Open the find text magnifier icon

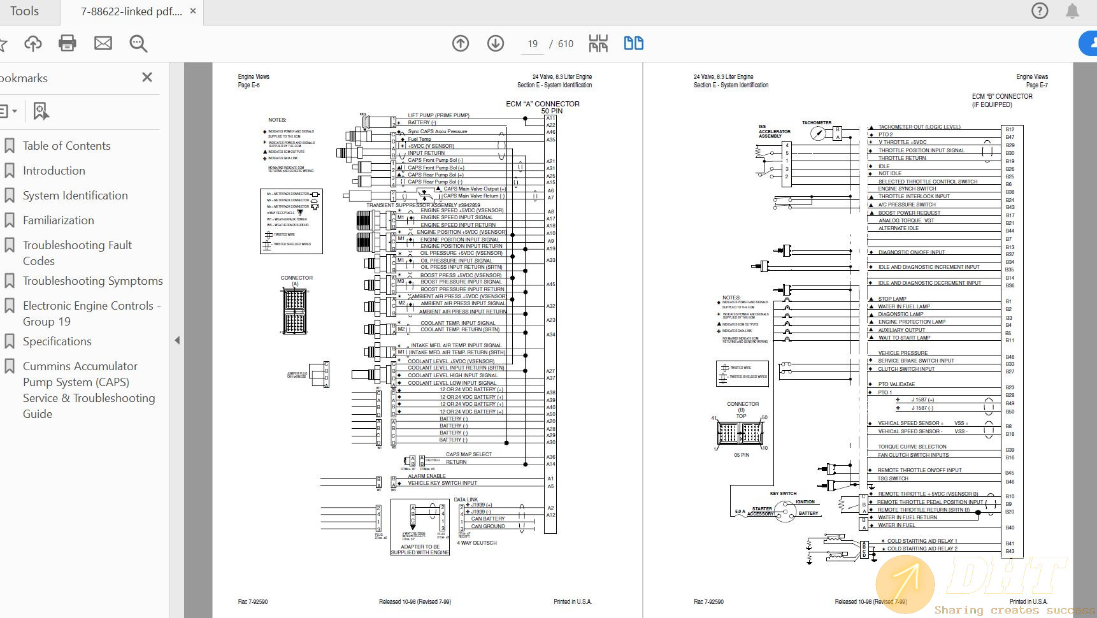point(138,43)
